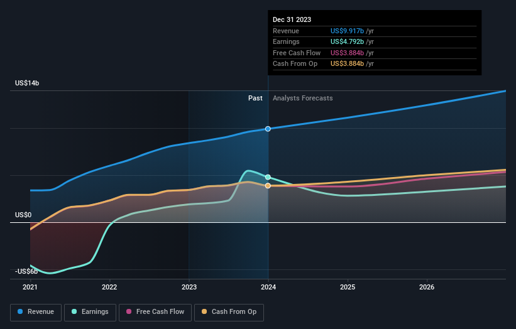Click the Analysts Forecasts label
Image resolution: width=516 pixels, height=329 pixels.
tap(303, 98)
